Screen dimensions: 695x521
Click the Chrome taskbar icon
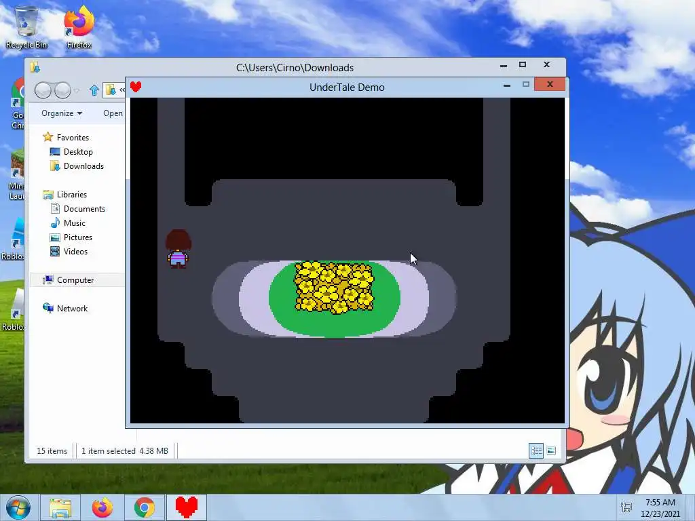click(x=145, y=507)
